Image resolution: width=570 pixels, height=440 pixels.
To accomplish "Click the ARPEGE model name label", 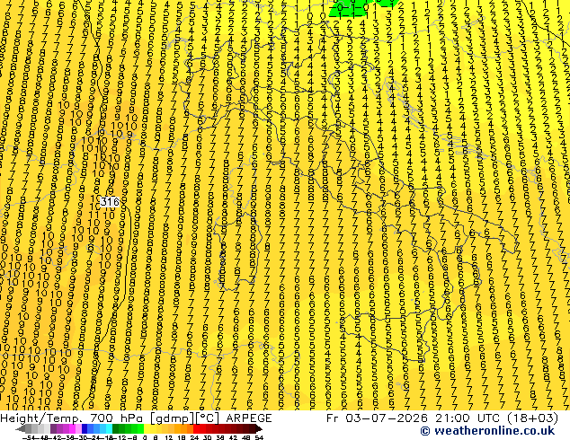I will coord(249,418).
